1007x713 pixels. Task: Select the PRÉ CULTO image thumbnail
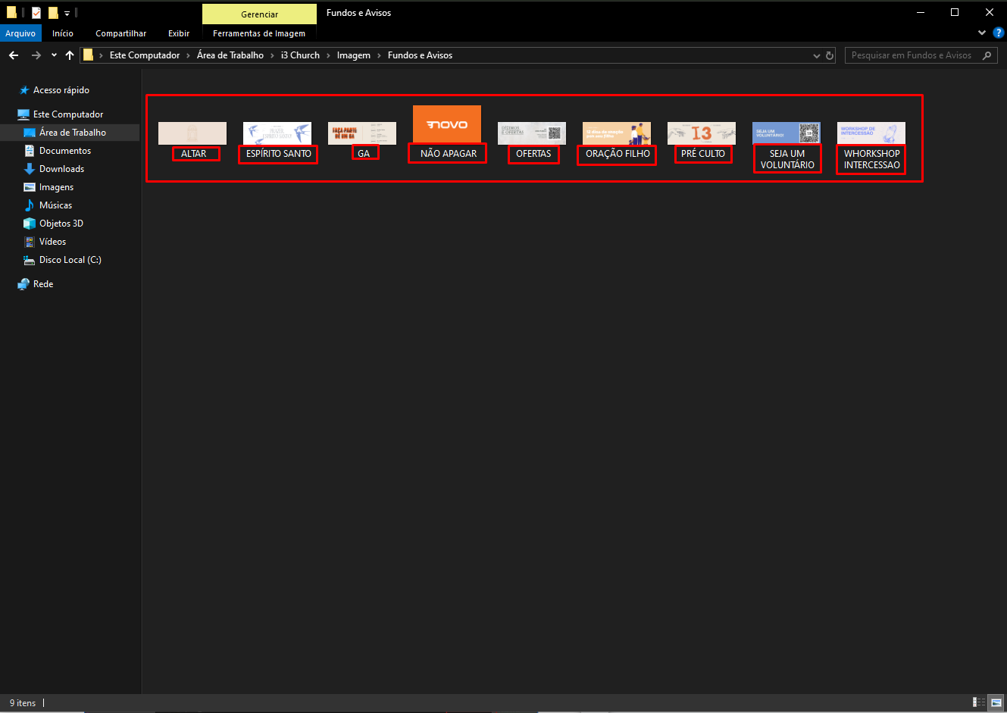tap(702, 133)
